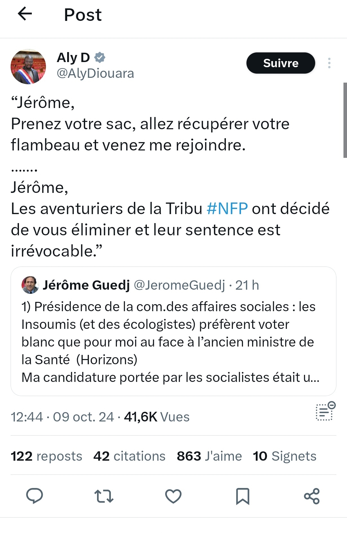Bookmark the post with the ribbon icon

pyautogui.click(x=243, y=496)
